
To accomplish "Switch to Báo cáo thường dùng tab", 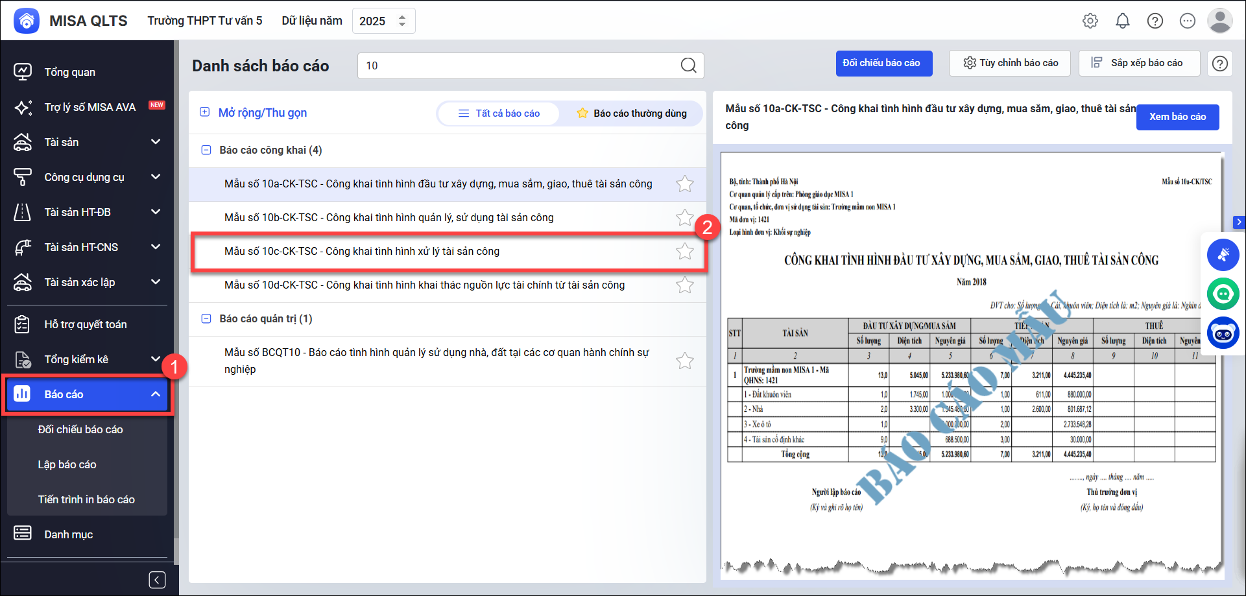I will [631, 113].
